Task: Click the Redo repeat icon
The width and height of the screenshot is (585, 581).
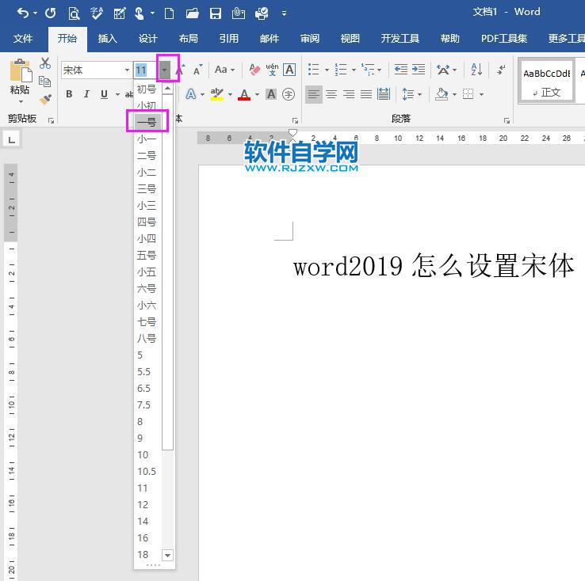Action: pyautogui.click(x=51, y=13)
